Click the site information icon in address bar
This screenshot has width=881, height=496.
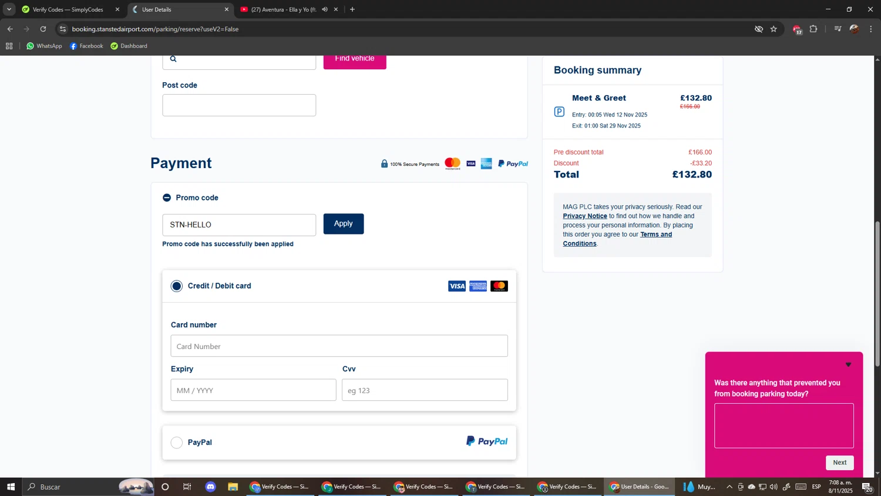click(63, 29)
